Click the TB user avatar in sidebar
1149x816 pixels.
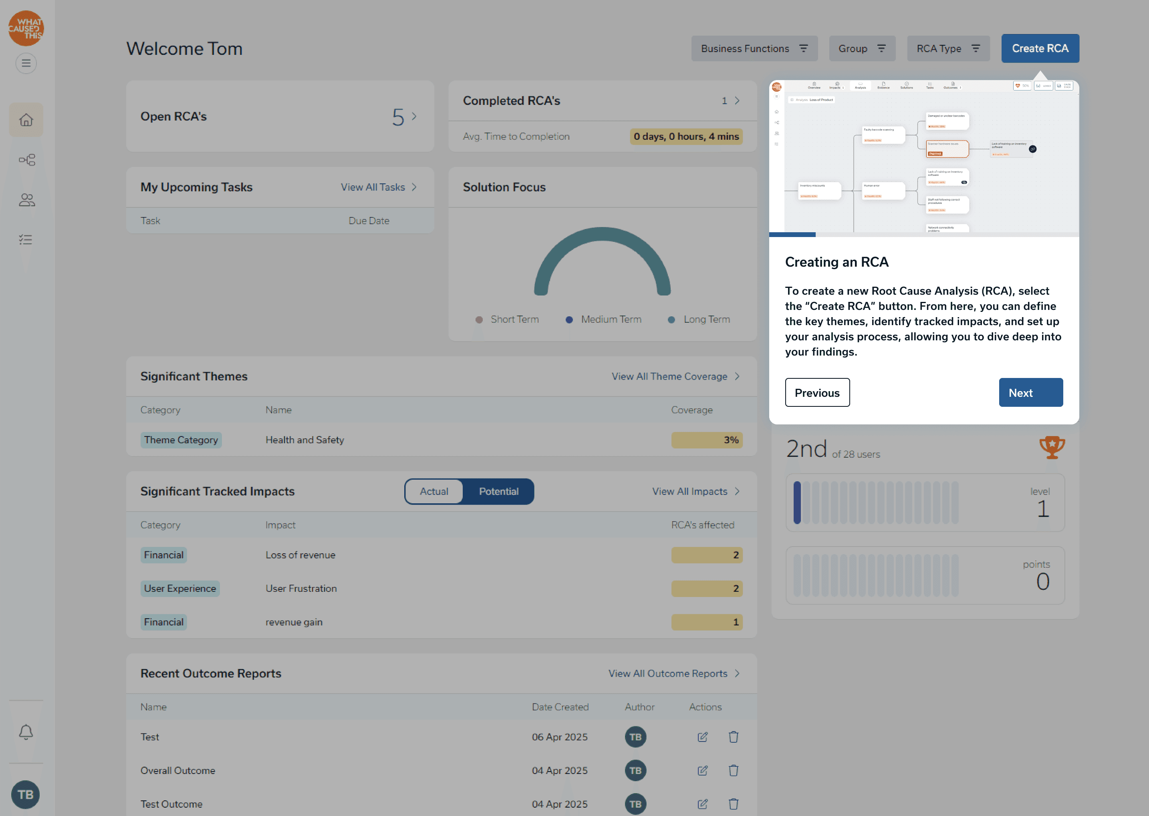coord(26,794)
